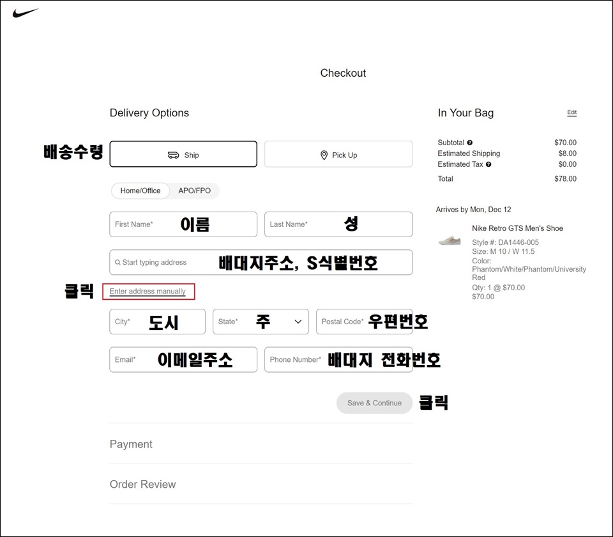Click the Nike swoosh logo
This screenshot has width=613, height=537.
[26, 13]
